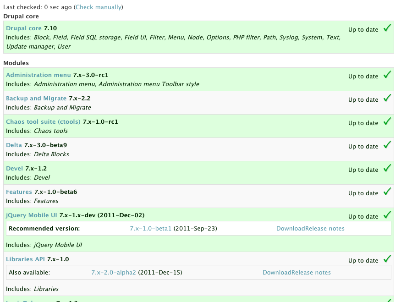Click the 7.x-1.0-rc1 version text
The height and width of the screenshot is (302, 401).
100,122
